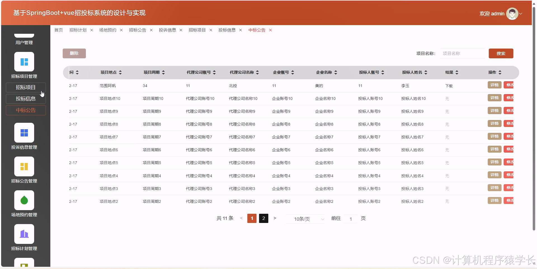This screenshot has height=269, width=537.
Task: Go to page 2 in pagination
Action: pos(263,218)
